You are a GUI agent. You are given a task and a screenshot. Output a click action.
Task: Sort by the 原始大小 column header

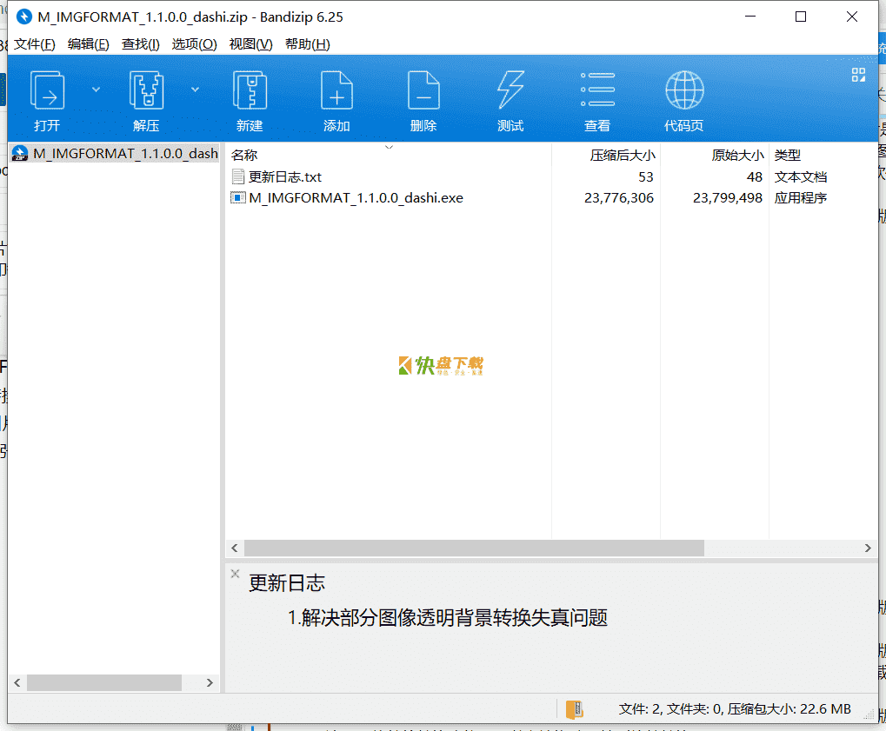737,155
